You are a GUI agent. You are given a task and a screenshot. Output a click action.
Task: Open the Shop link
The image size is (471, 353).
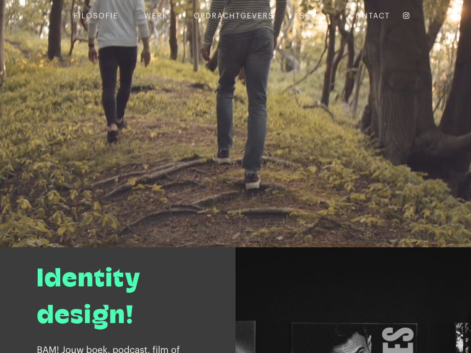(x=311, y=16)
